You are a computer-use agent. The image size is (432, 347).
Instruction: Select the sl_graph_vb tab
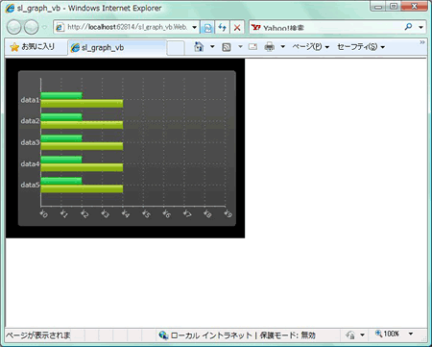tap(117, 48)
